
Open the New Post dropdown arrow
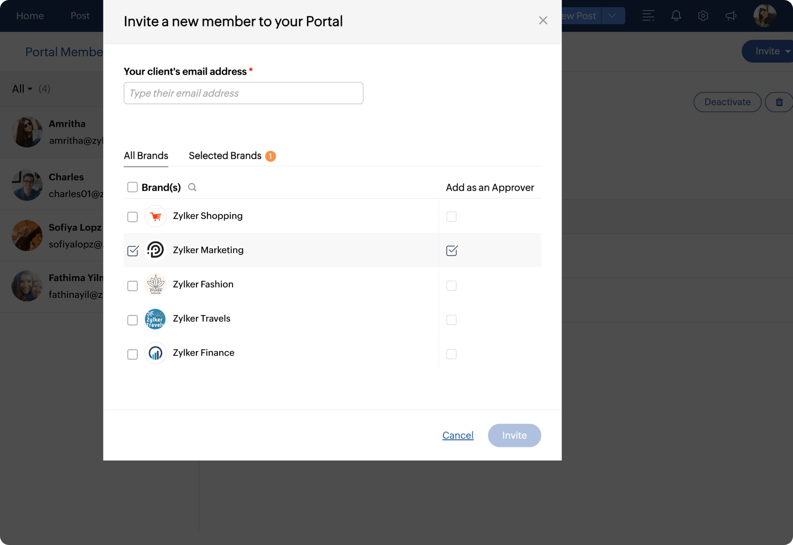coord(612,16)
